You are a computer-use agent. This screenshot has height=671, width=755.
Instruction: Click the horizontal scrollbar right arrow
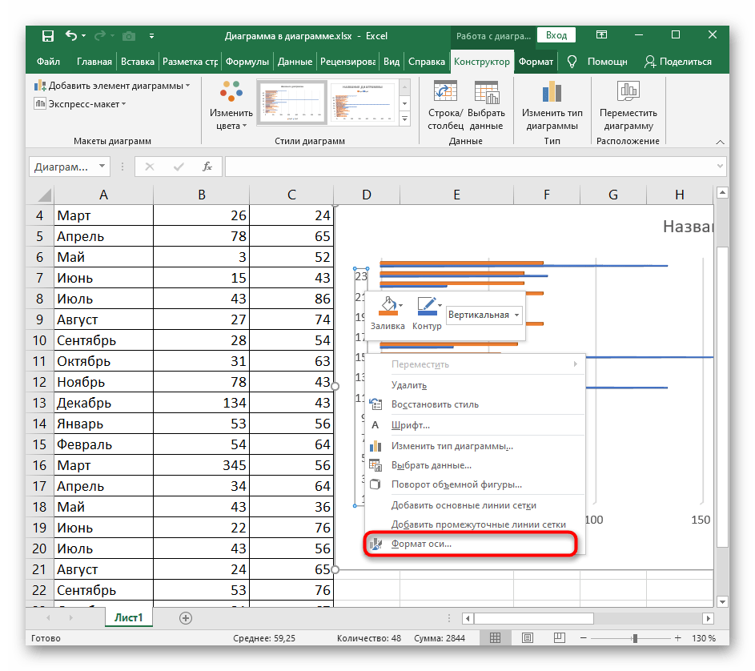point(708,618)
